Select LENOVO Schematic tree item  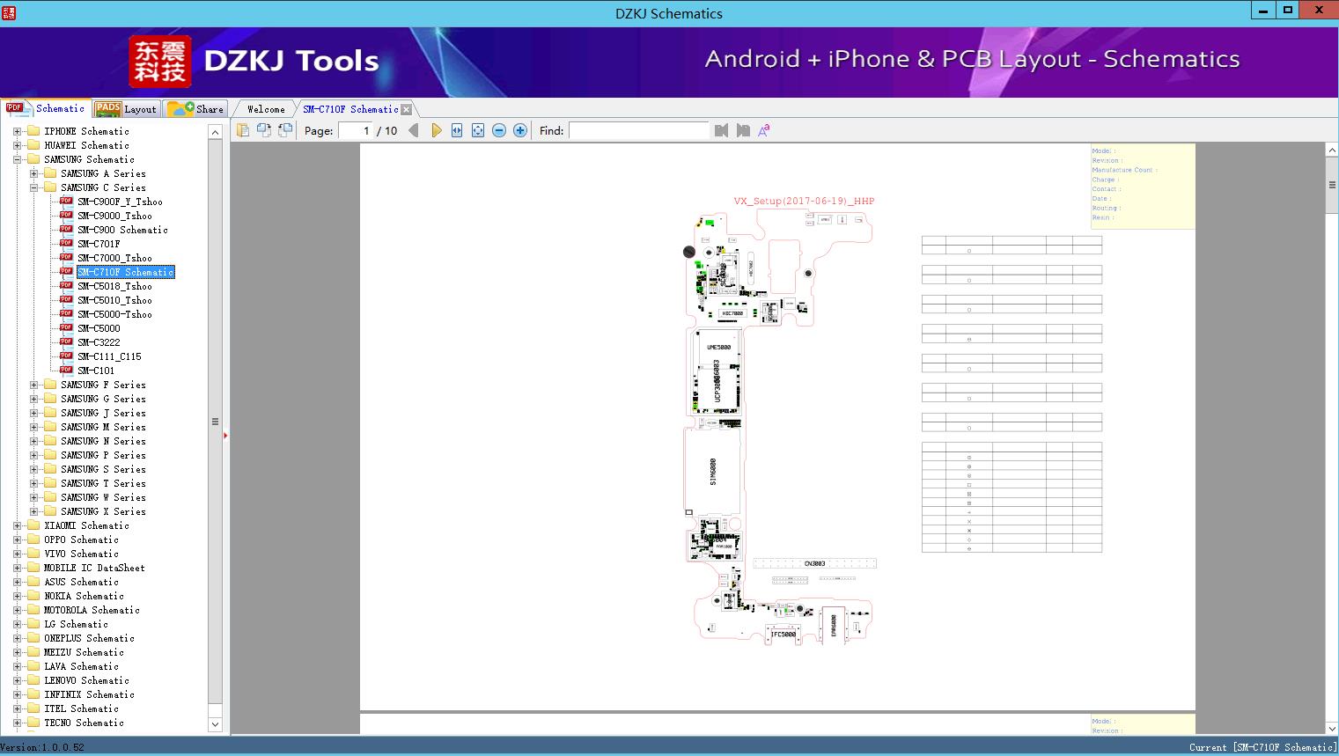point(86,680)
